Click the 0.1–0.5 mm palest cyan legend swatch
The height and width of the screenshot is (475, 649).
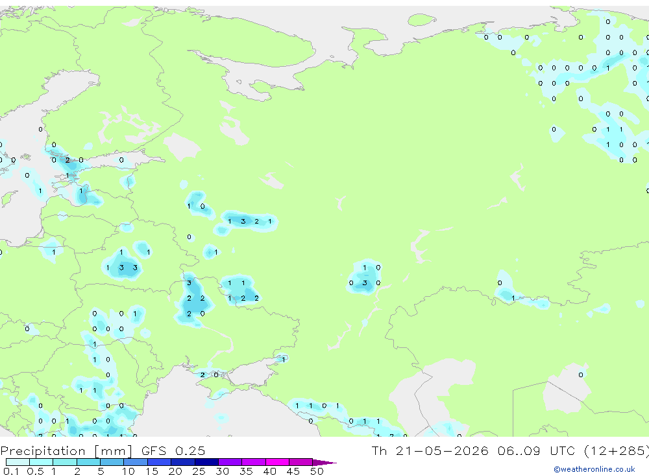pyautogui.click(x=18, y=462)
